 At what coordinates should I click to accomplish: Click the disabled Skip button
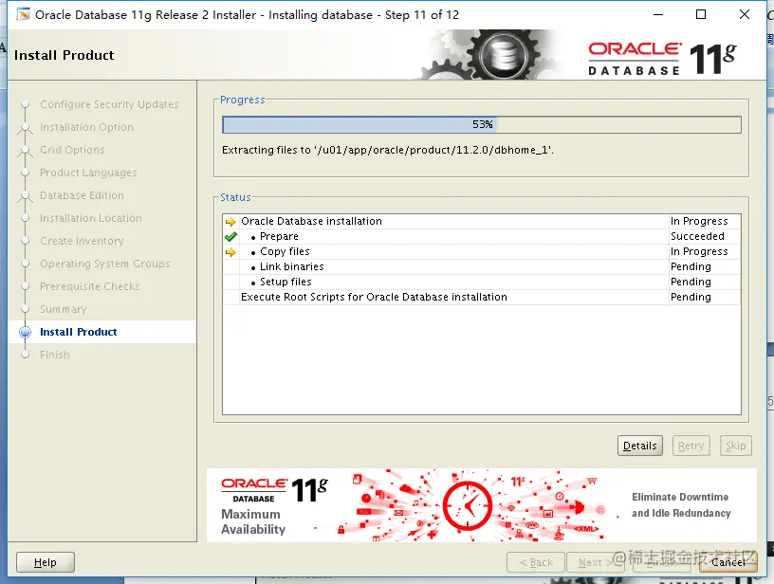(735, 446)
